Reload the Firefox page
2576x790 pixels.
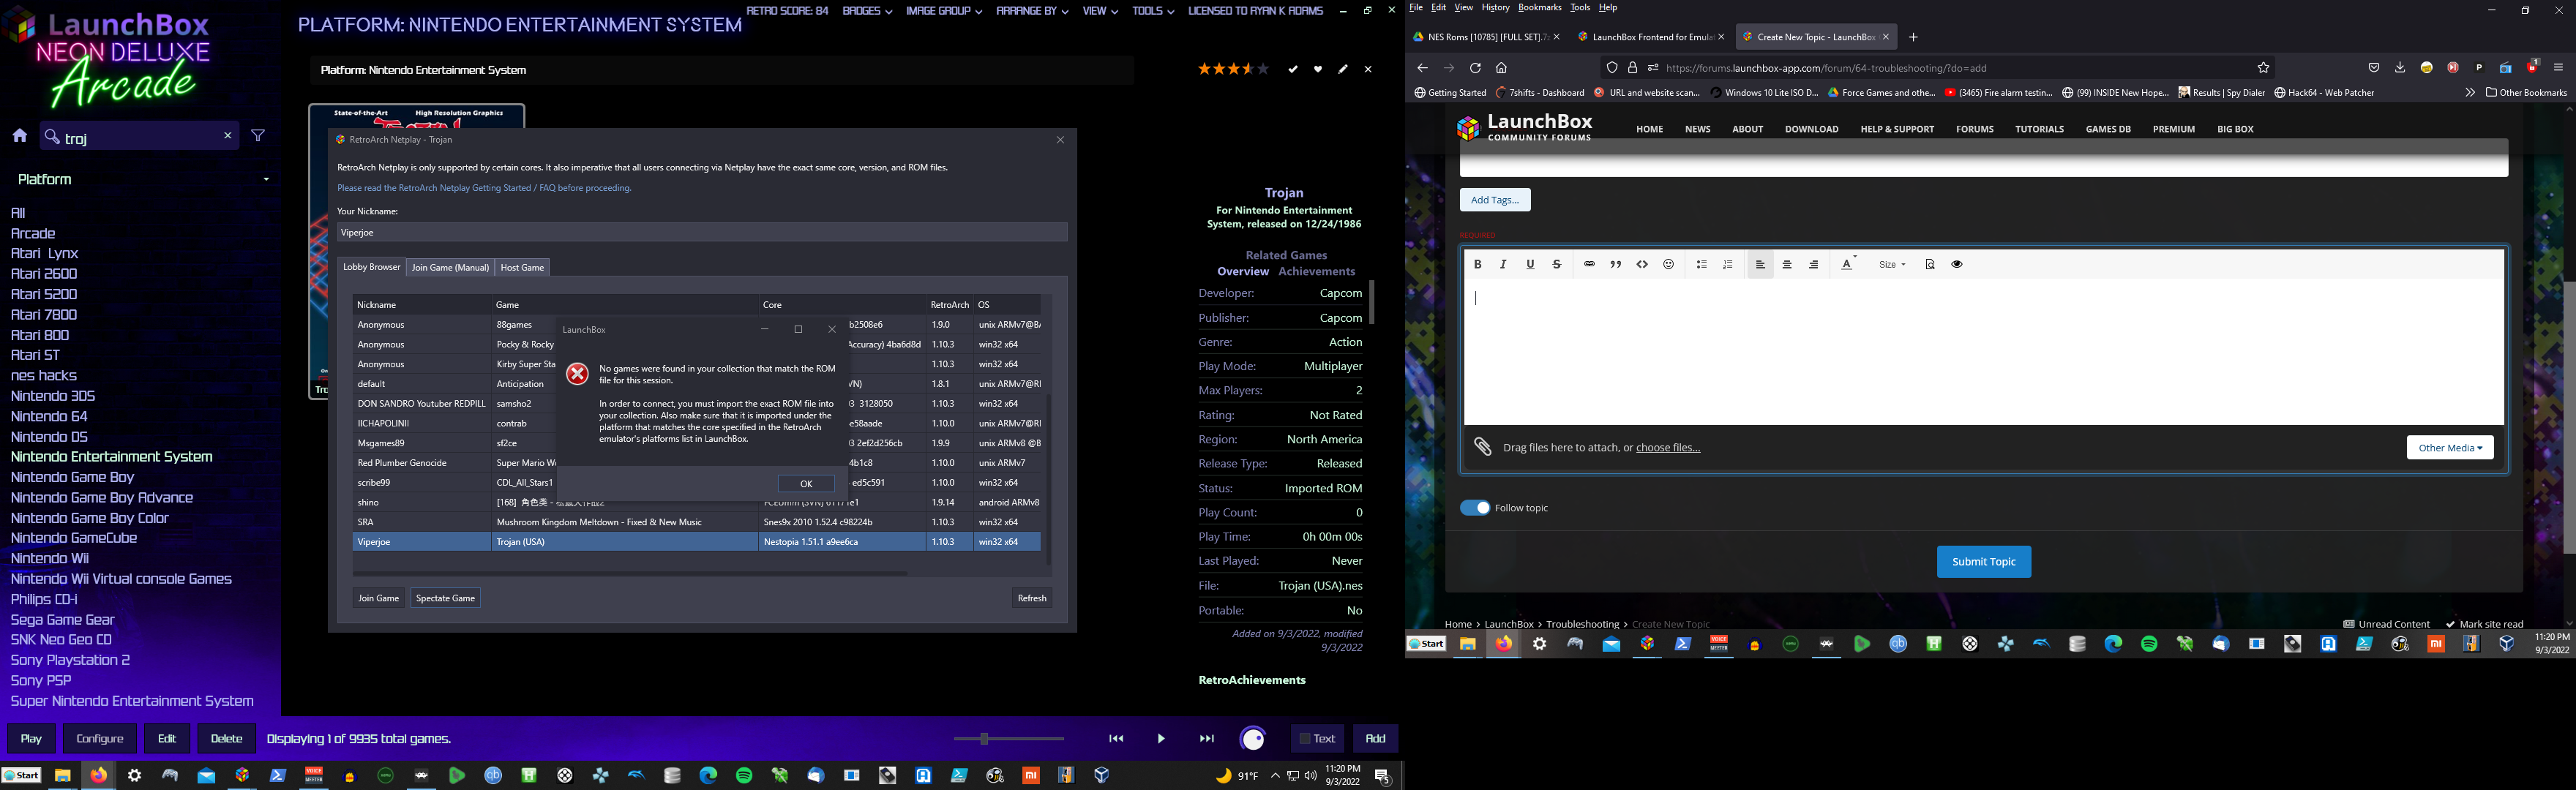pos(1475,68)
